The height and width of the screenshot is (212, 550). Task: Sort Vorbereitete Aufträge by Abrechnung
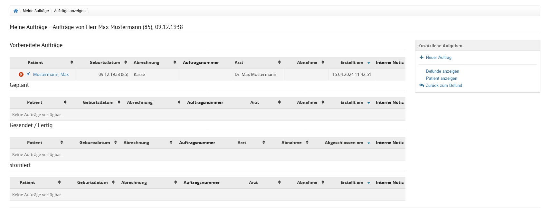175,62
